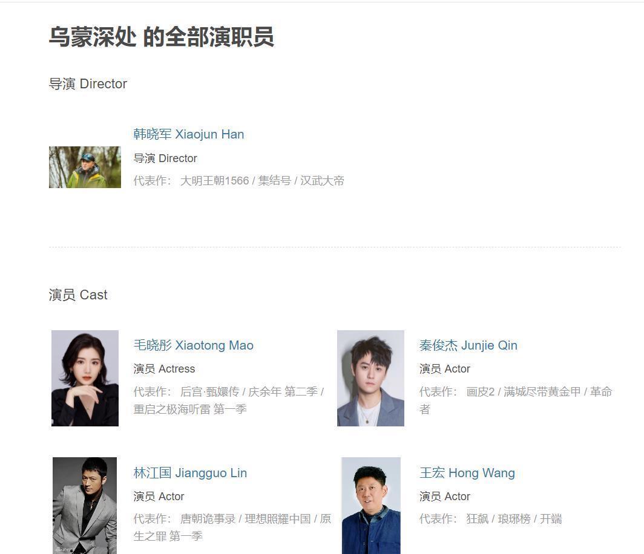
Task: Open 王宏 Hong Wang's name link
Action: [467, 473]
